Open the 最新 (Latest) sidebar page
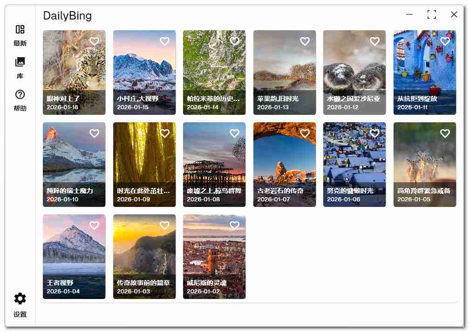469x332 pixels. 20,35
